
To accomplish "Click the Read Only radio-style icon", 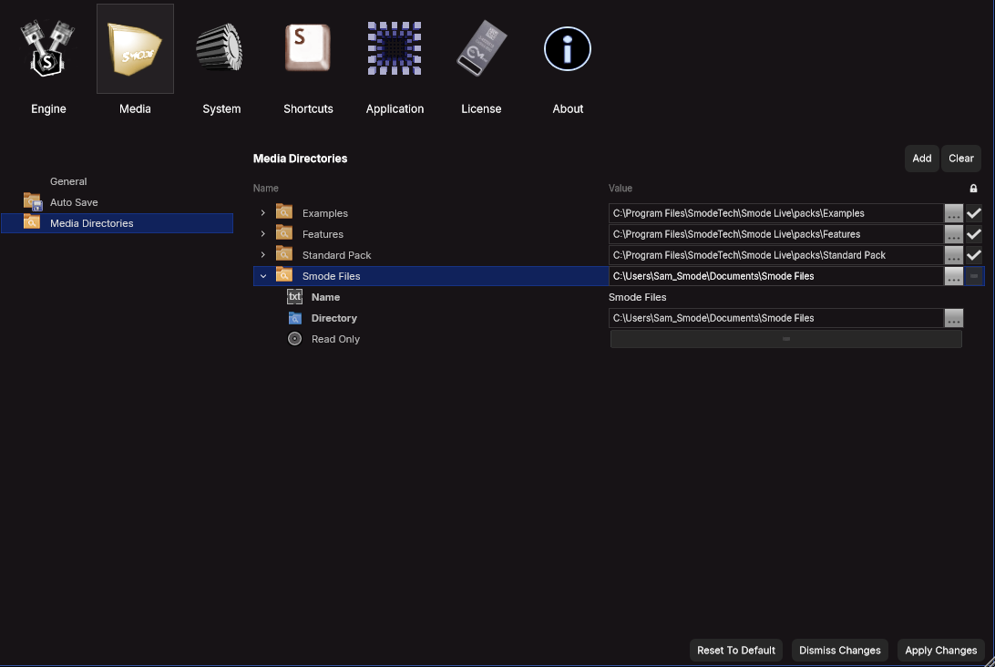I will (x=294, y=338).
